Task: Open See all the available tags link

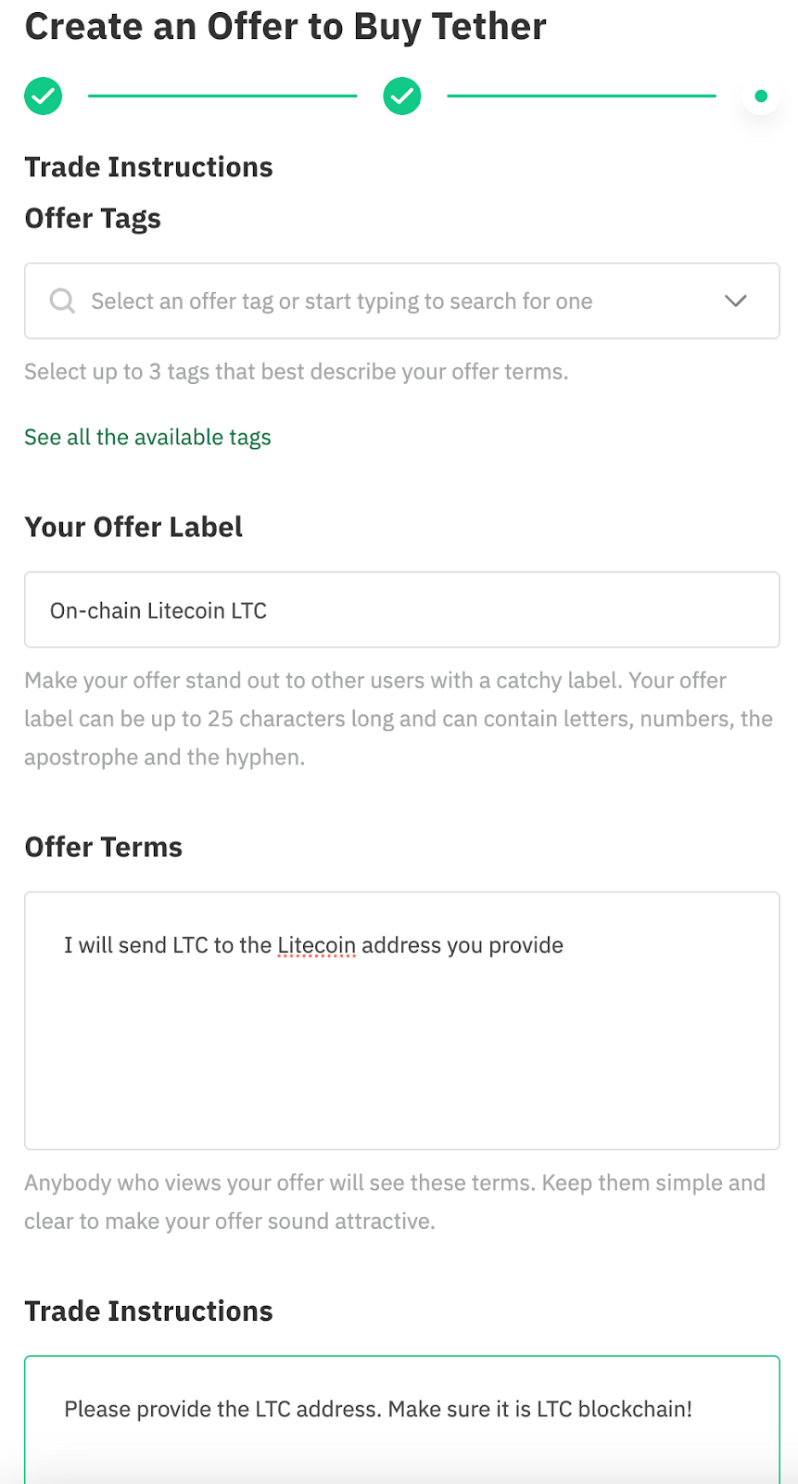Action: (x=147, y=437)
